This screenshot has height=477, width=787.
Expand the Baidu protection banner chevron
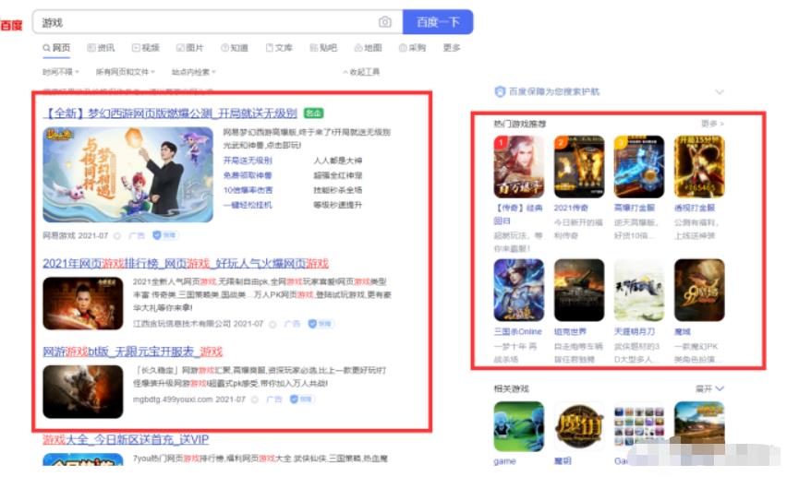719,91
